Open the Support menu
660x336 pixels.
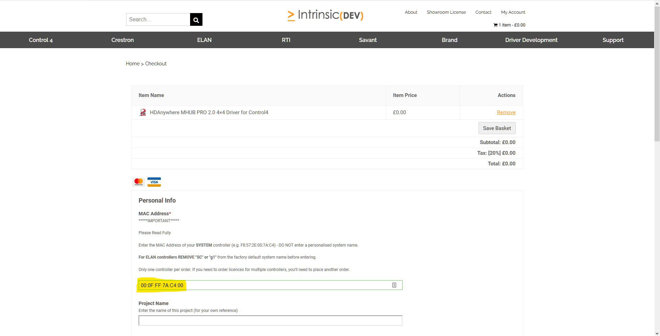click(x=613, y=40)
